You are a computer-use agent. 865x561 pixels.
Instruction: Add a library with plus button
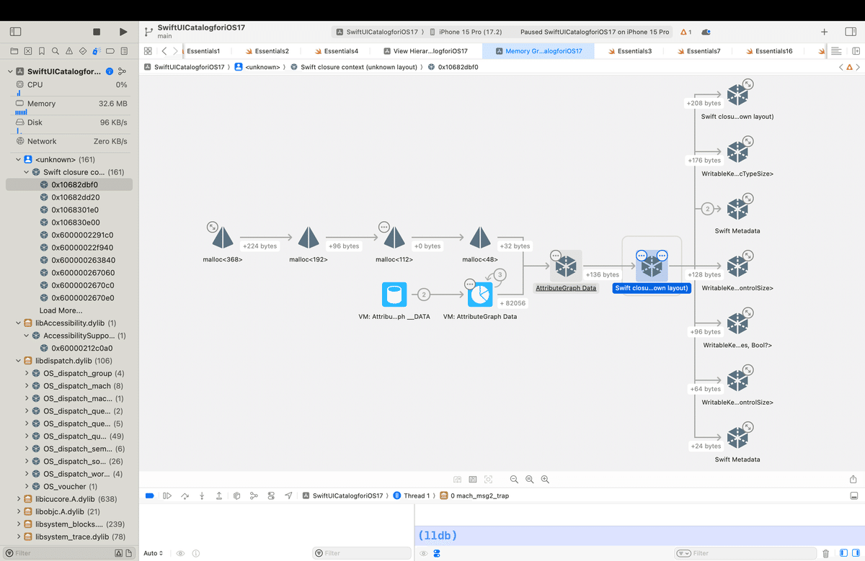point(825,32)
